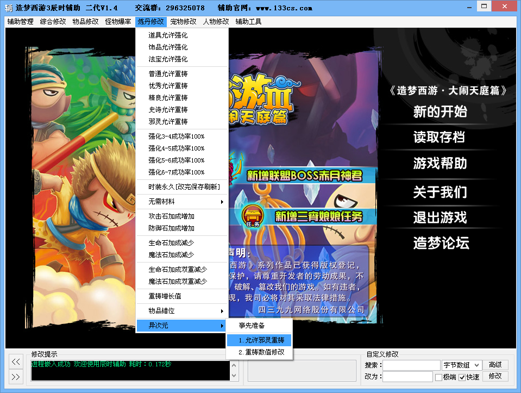Click 读取存档 in the game menu

(439, 137)
